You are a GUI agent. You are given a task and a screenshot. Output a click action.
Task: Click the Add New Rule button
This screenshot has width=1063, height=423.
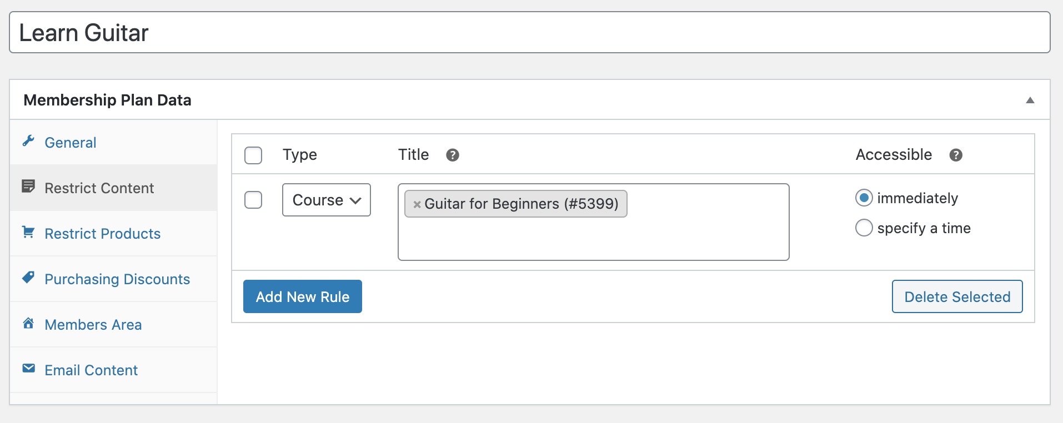tap(303, 296)
